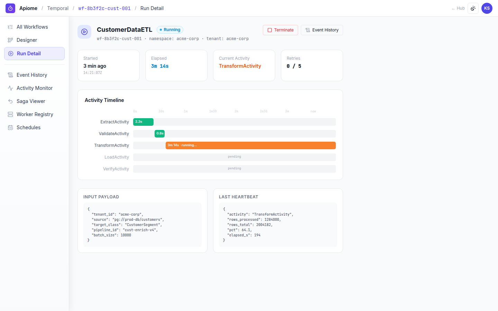
Task: Terminate the running workflow
Action: 280,30
